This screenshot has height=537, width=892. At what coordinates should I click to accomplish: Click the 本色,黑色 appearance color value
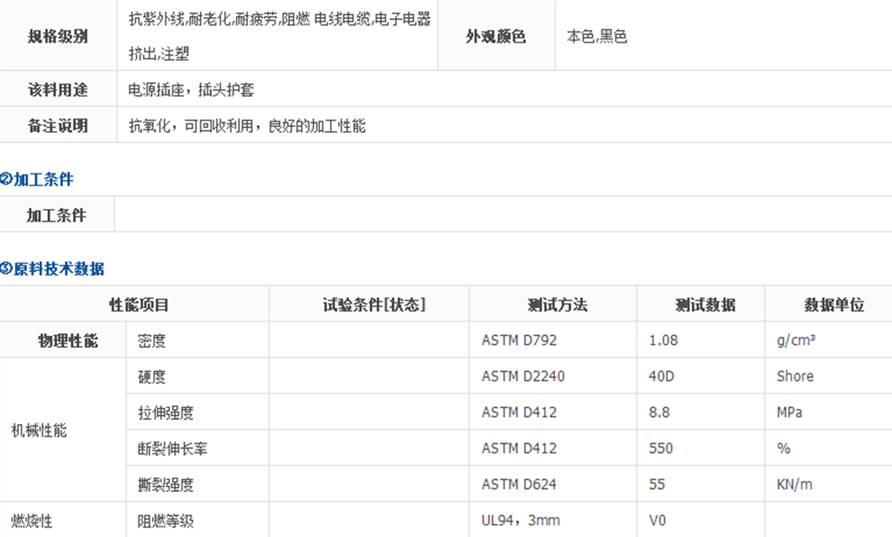[x=597, y=37]
